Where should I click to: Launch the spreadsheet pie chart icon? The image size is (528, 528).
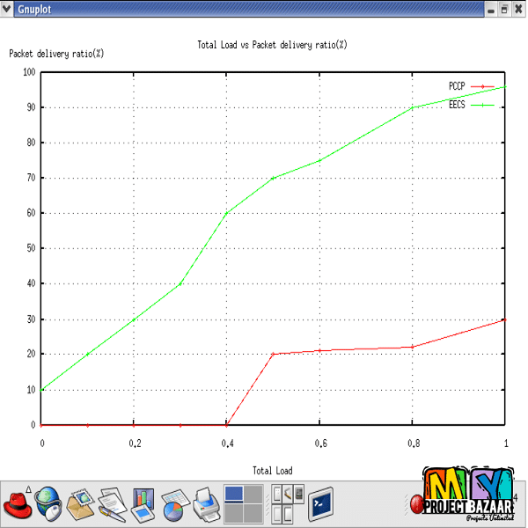[x=174, y=505]
